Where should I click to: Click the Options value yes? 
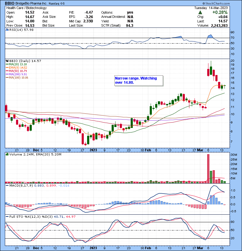130,12
